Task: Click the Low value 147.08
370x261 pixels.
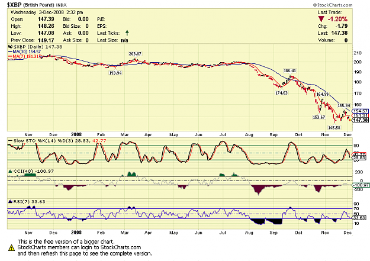Action: tap(46, 33)
